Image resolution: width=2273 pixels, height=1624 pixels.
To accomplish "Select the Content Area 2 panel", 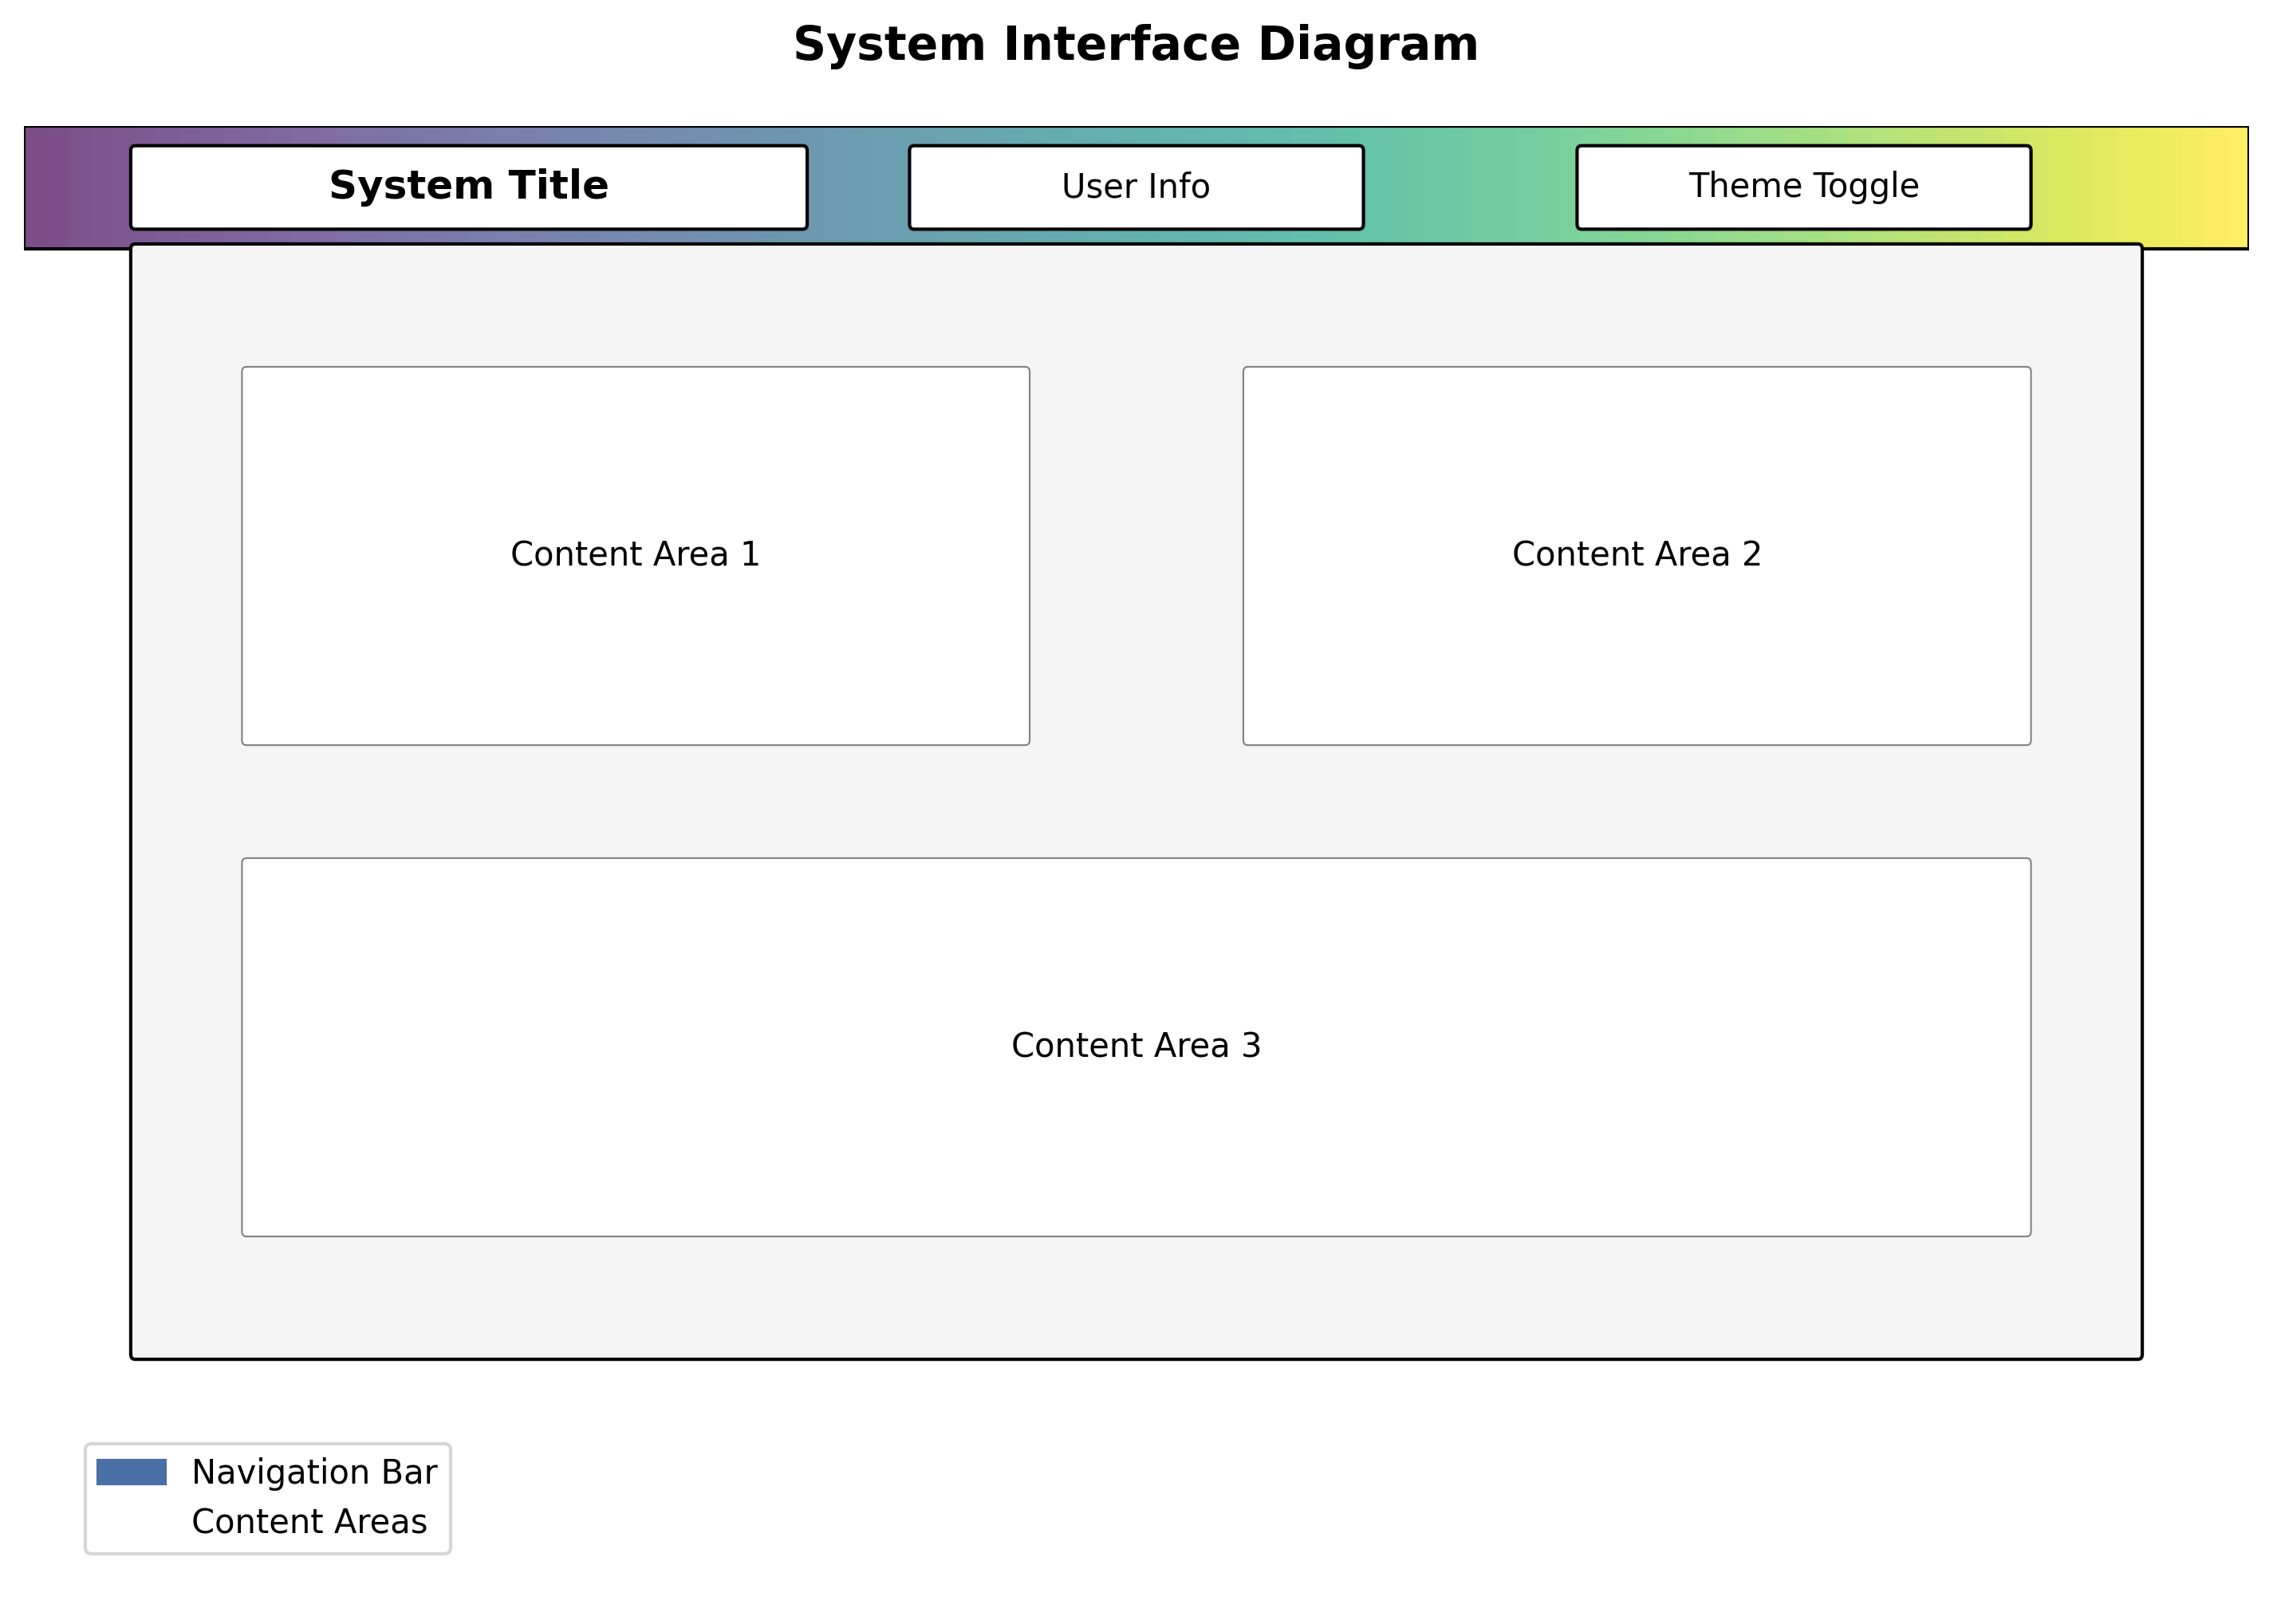I will [1636, 555].
